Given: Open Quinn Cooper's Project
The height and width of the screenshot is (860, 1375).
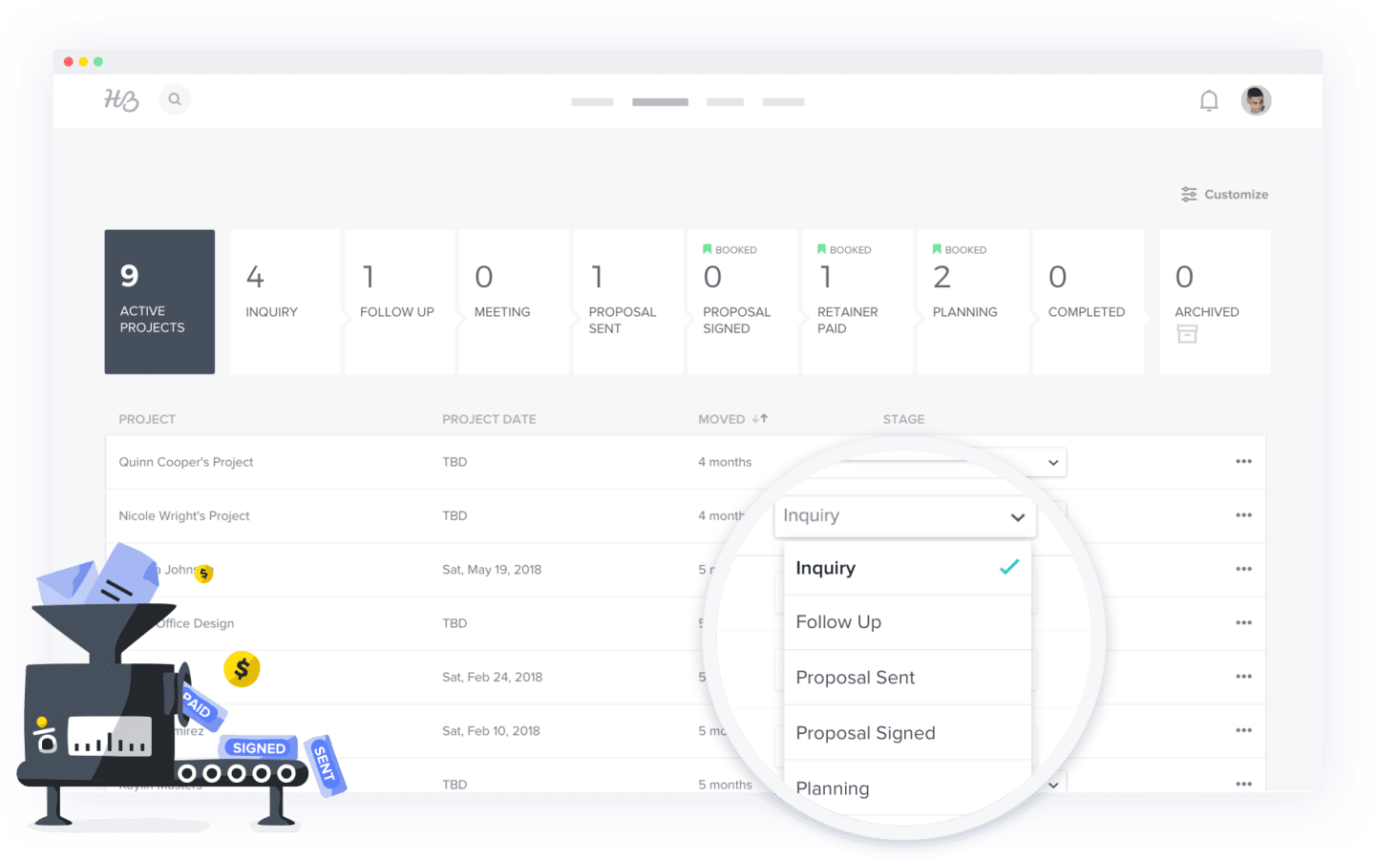Looking at the screenshot, I should click(186, 462).
